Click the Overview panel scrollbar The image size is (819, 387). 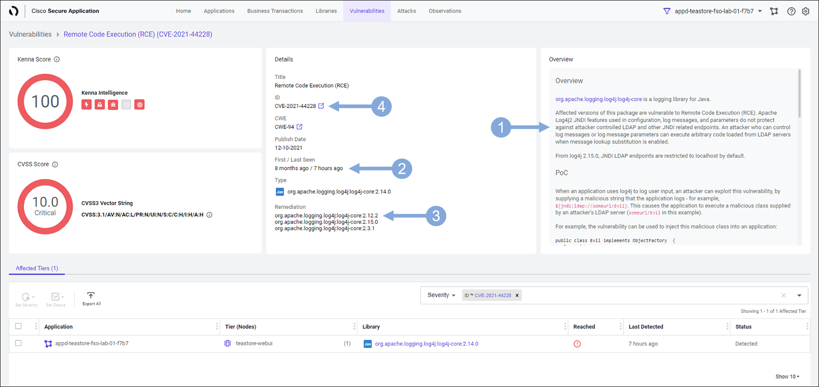pos(799,93)
